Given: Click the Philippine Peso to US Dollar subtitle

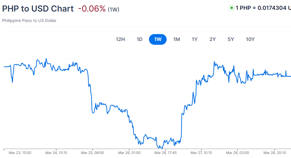Looking at the screenshot, I should tap(29, 21).
